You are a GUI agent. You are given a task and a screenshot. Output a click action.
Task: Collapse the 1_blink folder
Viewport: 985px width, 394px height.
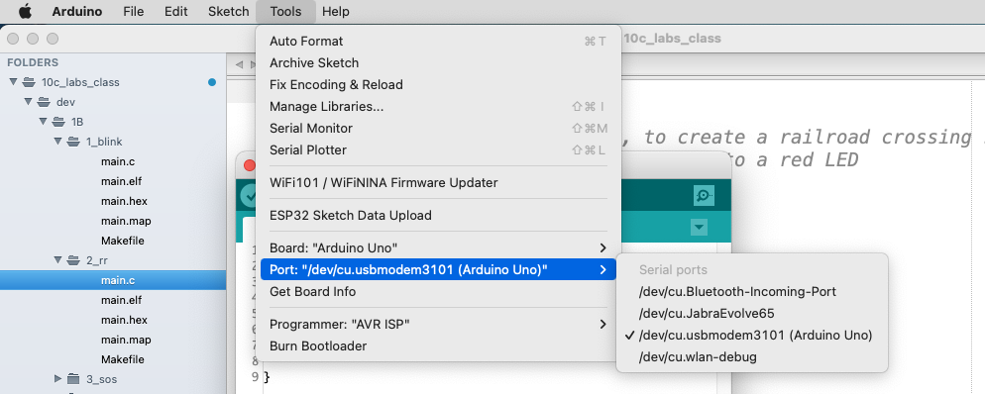(57, 142)
